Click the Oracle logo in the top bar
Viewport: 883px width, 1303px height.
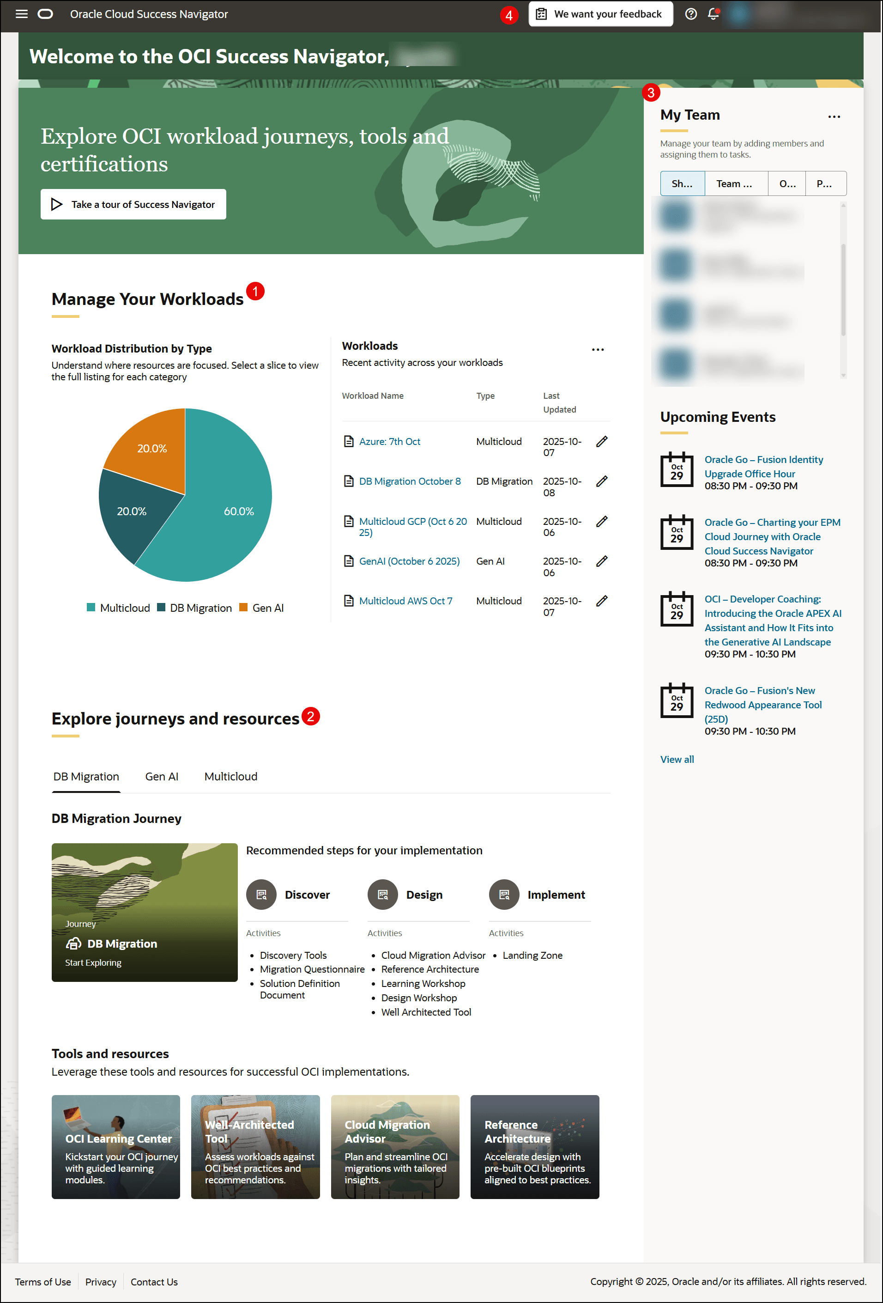pyautogui.click(x=46, y=14)
